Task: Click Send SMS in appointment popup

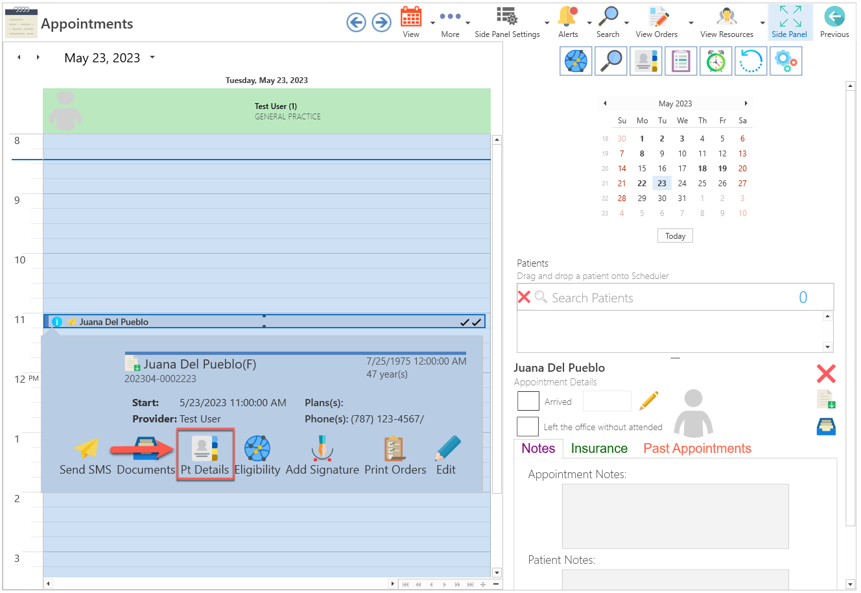Action: [x=86, y=457]
